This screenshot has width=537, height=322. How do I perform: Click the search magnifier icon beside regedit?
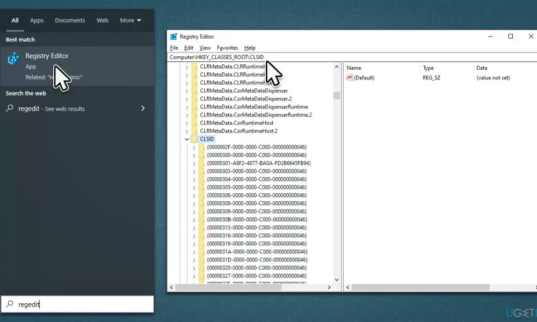pyautogui.click(x=10, y=304)
